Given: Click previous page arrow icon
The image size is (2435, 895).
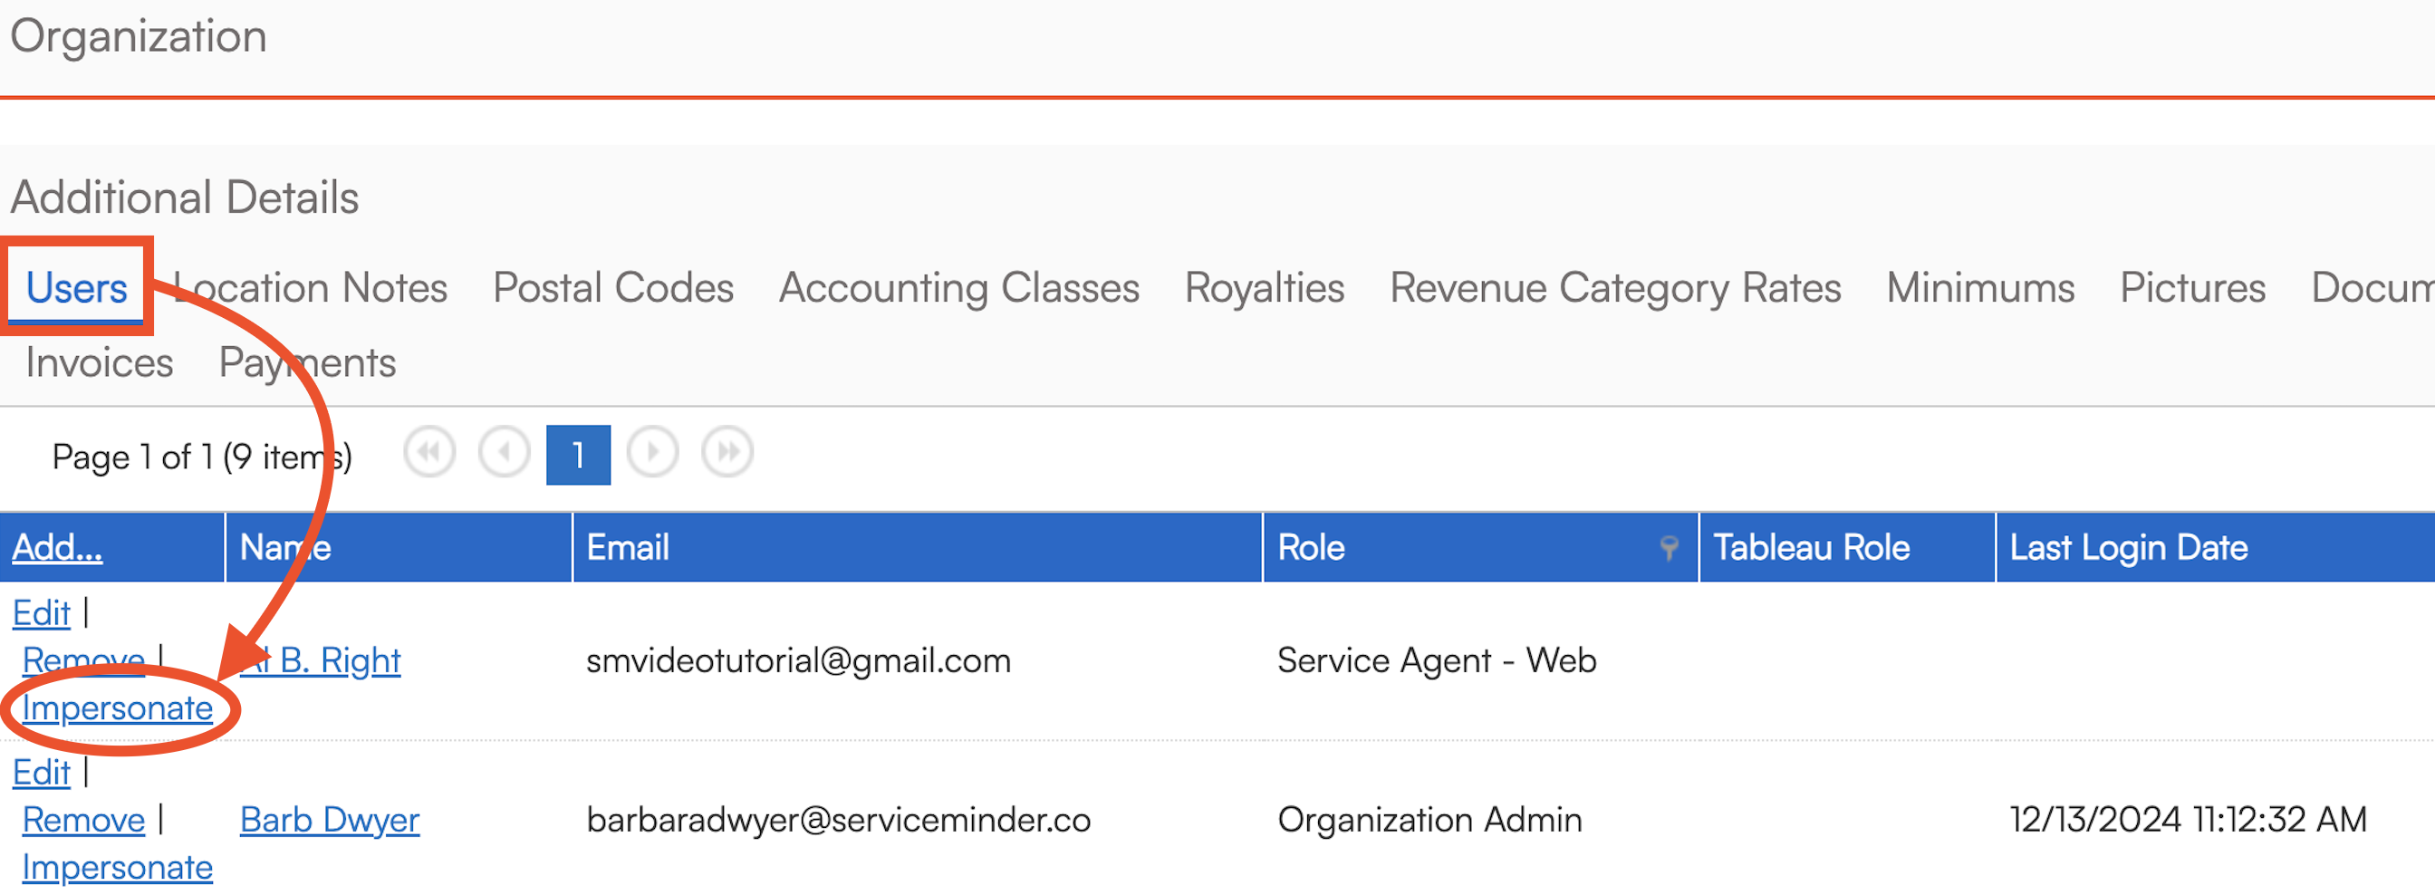Looking at the screenshot, I should coord(504,453).
